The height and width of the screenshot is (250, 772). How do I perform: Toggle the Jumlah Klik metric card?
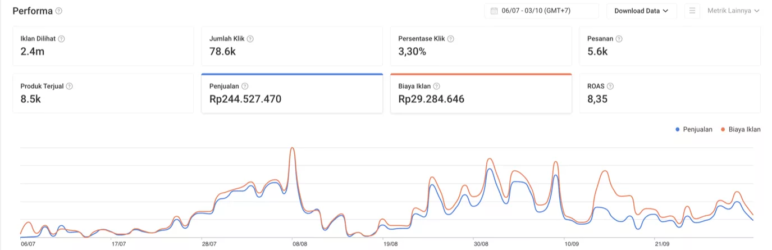pos(292,46)
